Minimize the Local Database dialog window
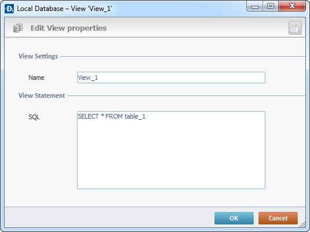This screenshot has height=232, width=310. tap(255, 6)
